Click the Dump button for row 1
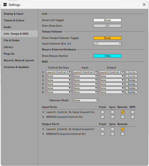Screen dimensions: 149x166 pyautogui.click(x=132, y=72)
